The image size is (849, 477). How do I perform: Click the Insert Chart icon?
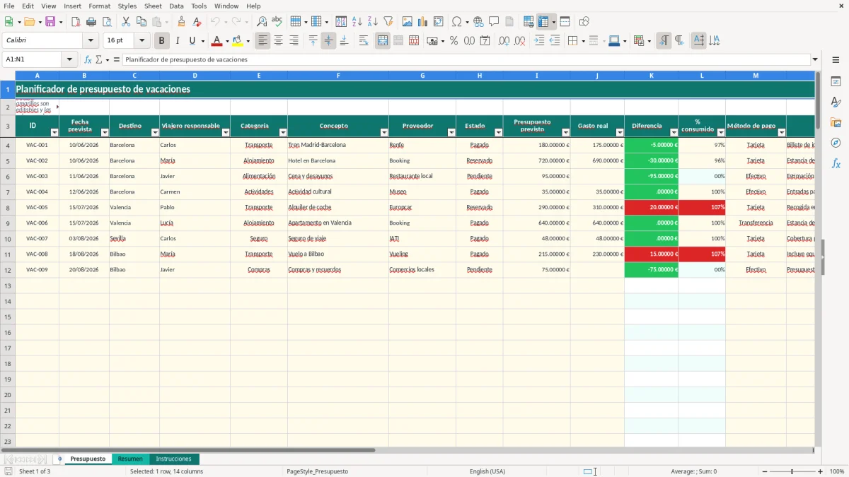pyautogui.click(x=423, y=22)
